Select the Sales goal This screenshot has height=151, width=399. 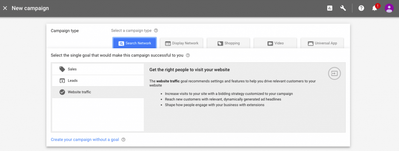coord(98,69)
